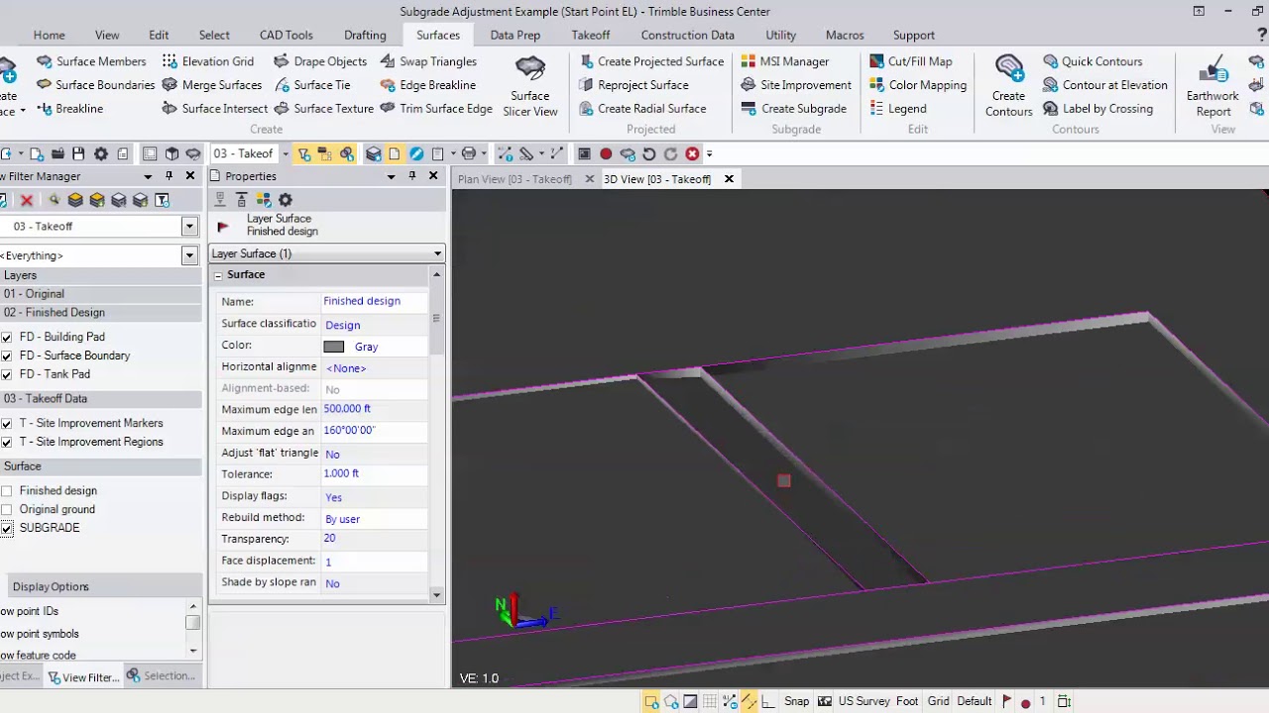1269x713 pixels.
Task: Click the print icon in toolbar
Action: pyautogui.click(x=469, y=154)
